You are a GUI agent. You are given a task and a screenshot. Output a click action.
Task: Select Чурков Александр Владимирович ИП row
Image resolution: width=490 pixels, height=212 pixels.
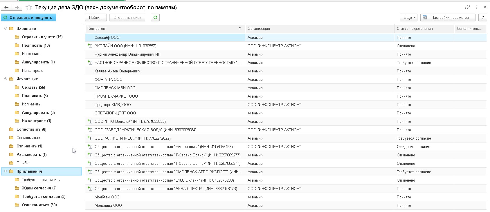pyautogui.click(x=286, y=54)
